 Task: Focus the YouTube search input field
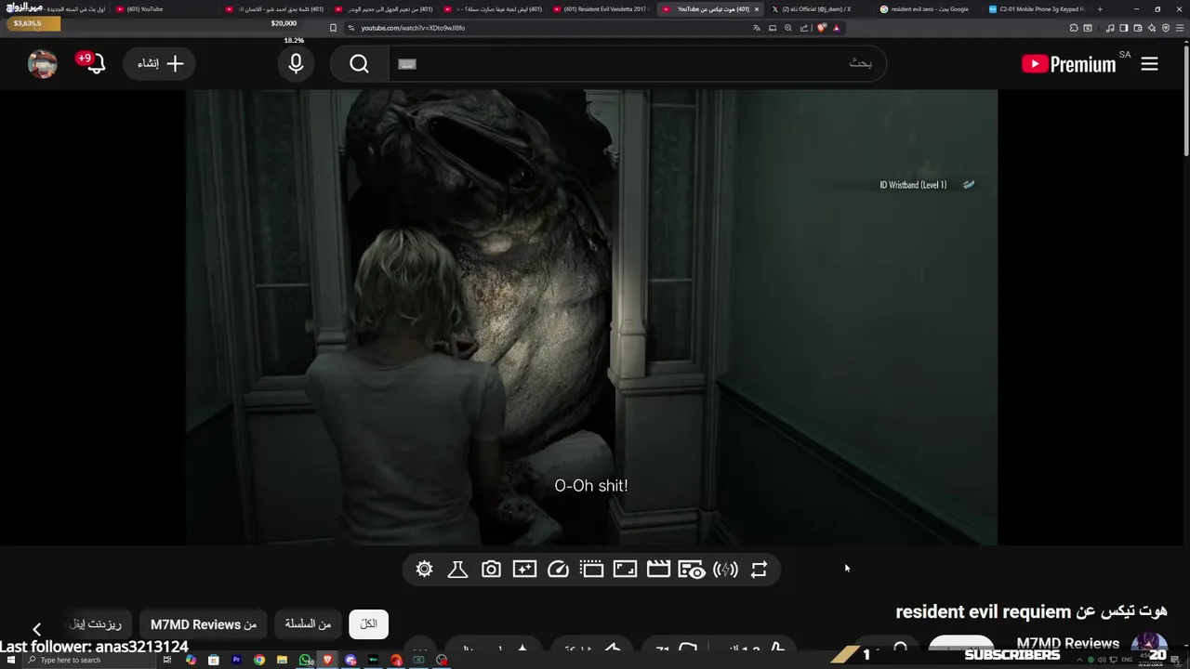[638, 63]
